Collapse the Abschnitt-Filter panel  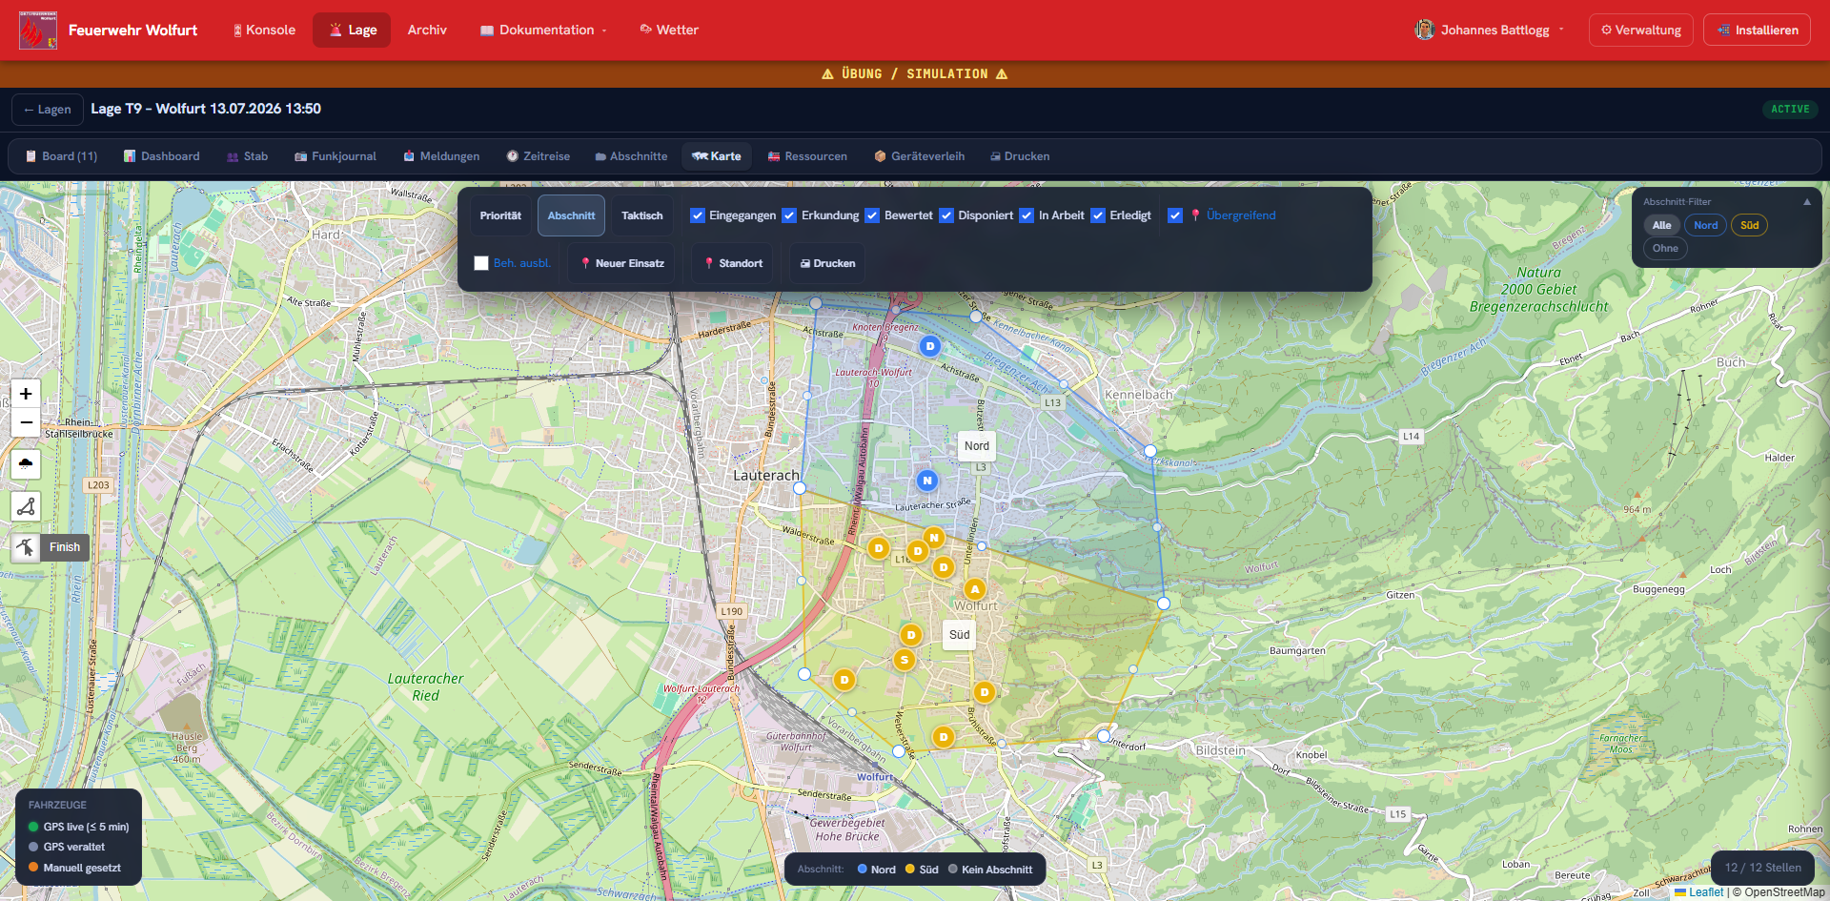(x=1806, y=202)
